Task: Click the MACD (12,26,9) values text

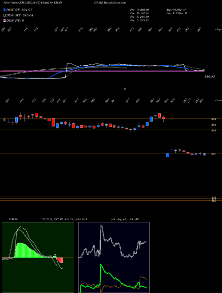Action: pyautogui.click(x=62, y=219)
